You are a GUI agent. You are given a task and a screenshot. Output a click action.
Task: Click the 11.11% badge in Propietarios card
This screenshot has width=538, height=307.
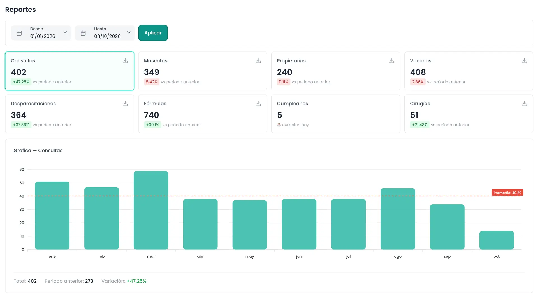click(x=283, y=82)
